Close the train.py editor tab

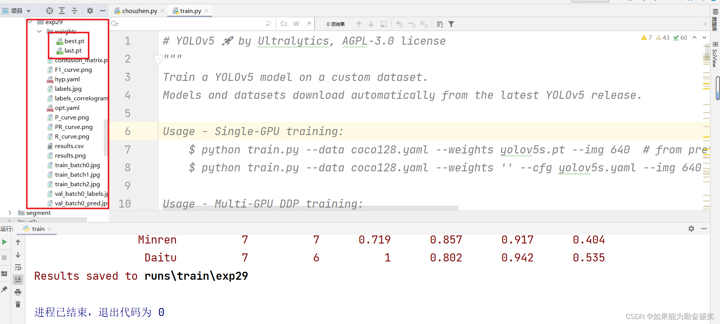(207, 11)
